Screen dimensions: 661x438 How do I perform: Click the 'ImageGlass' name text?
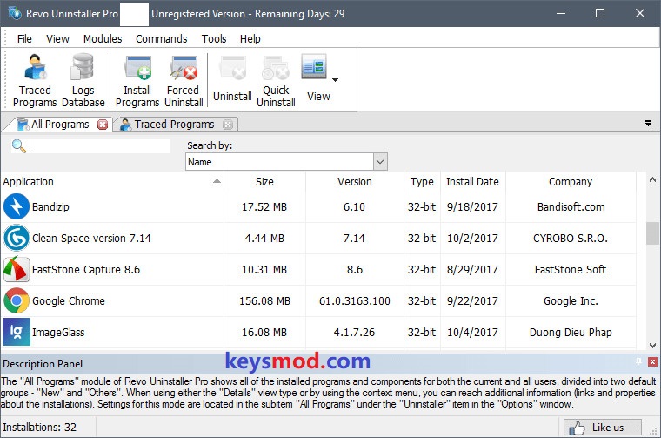click(58, 332)
